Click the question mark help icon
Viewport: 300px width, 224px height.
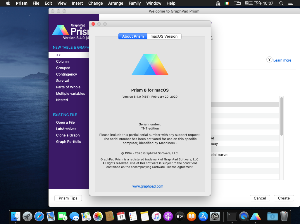269,60
